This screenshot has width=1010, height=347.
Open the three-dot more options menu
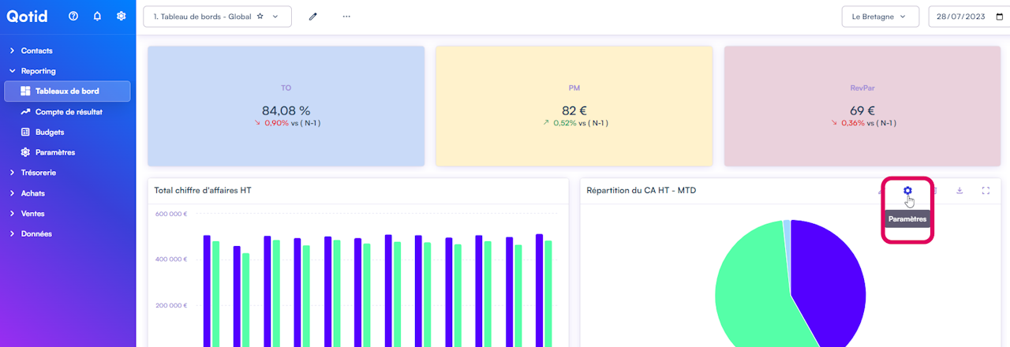(346, 17)
